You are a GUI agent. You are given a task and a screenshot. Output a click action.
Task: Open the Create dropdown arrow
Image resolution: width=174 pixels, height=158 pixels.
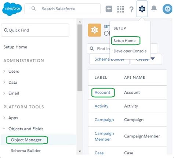pyautogui.click(x=153, y=59)
